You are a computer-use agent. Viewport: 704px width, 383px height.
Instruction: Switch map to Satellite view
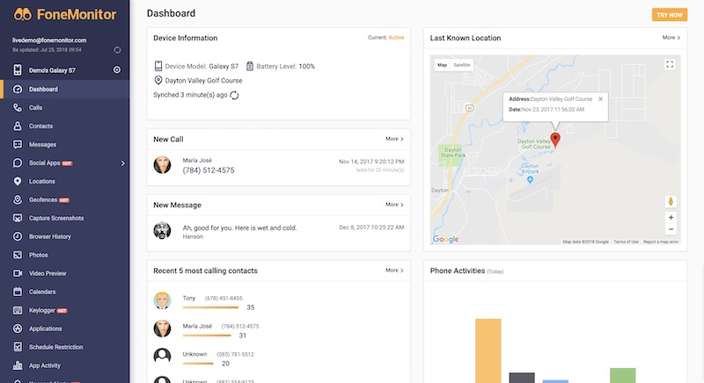[461, 65]
